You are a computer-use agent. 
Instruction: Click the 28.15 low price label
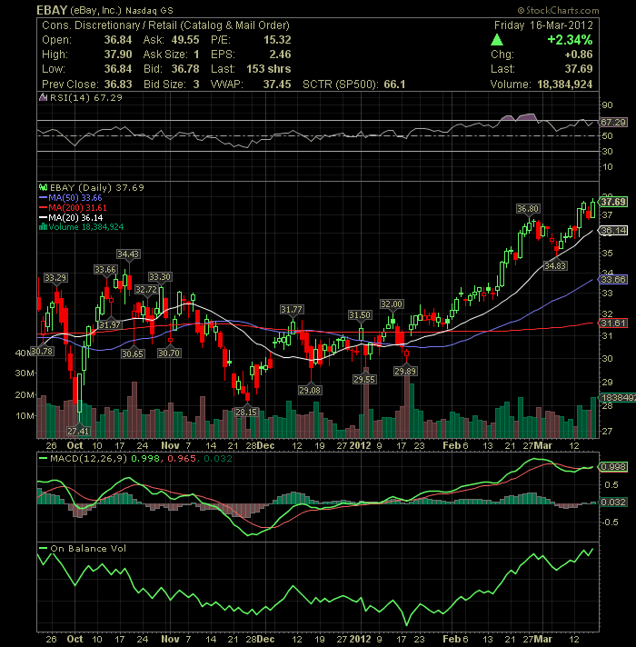pos(246,412)
